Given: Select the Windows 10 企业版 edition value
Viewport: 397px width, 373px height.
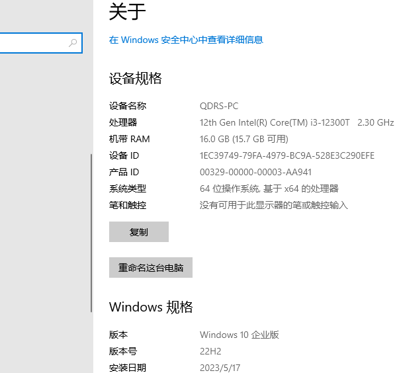Looking at the screenshot, I should click(240, 335).
